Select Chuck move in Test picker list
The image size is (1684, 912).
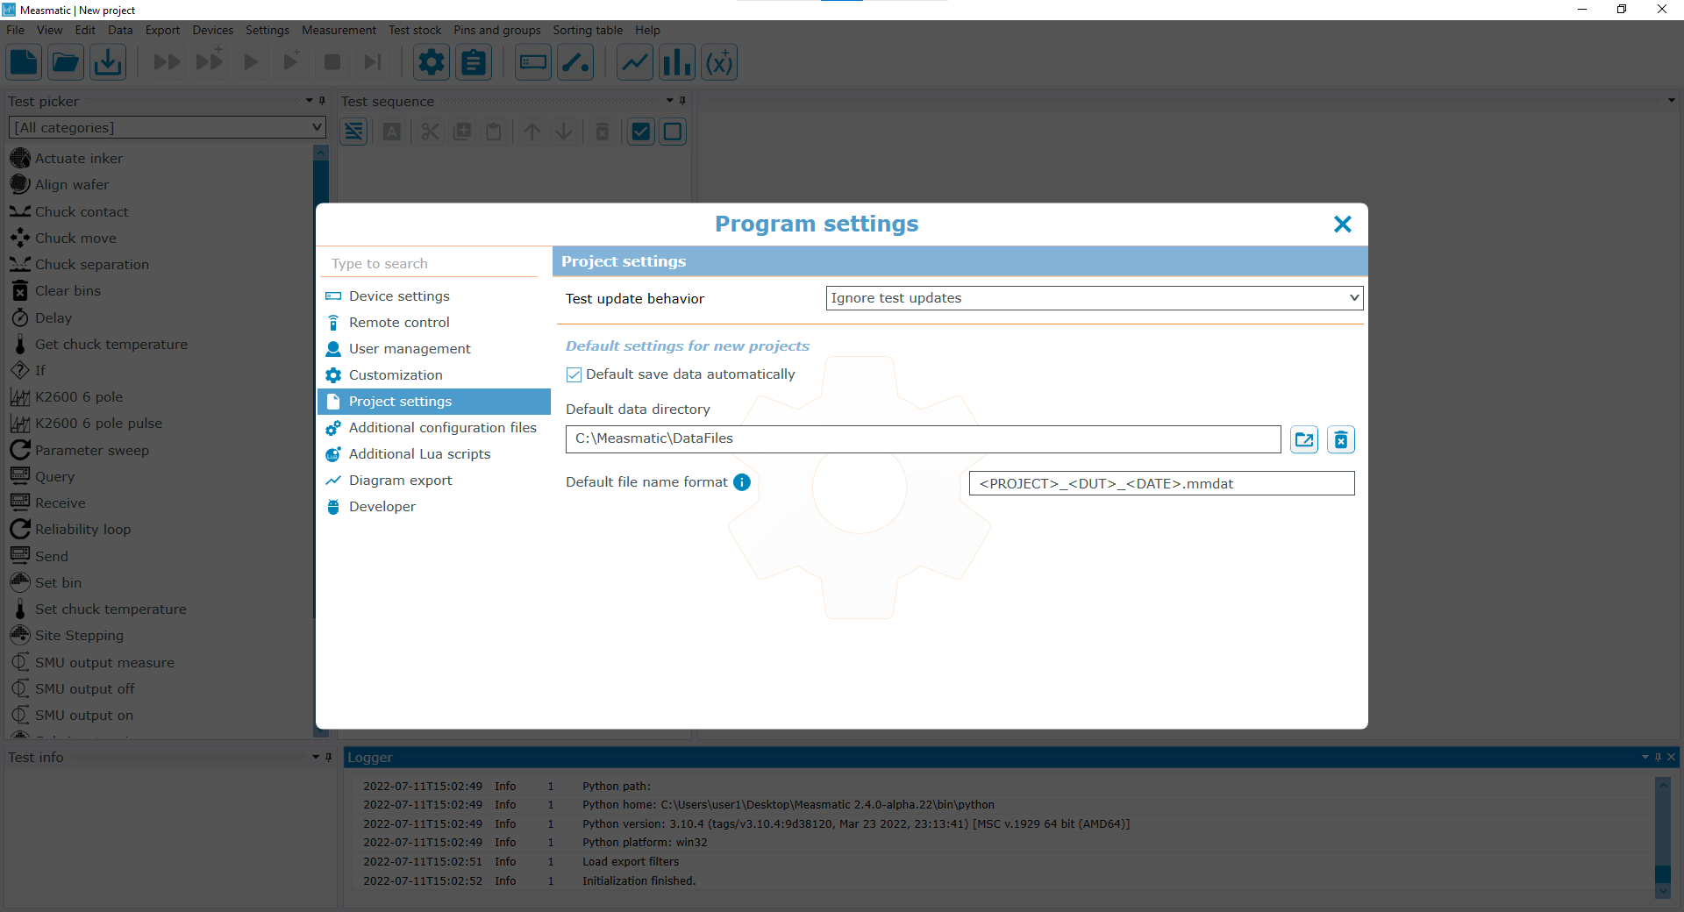coord(75,239)
